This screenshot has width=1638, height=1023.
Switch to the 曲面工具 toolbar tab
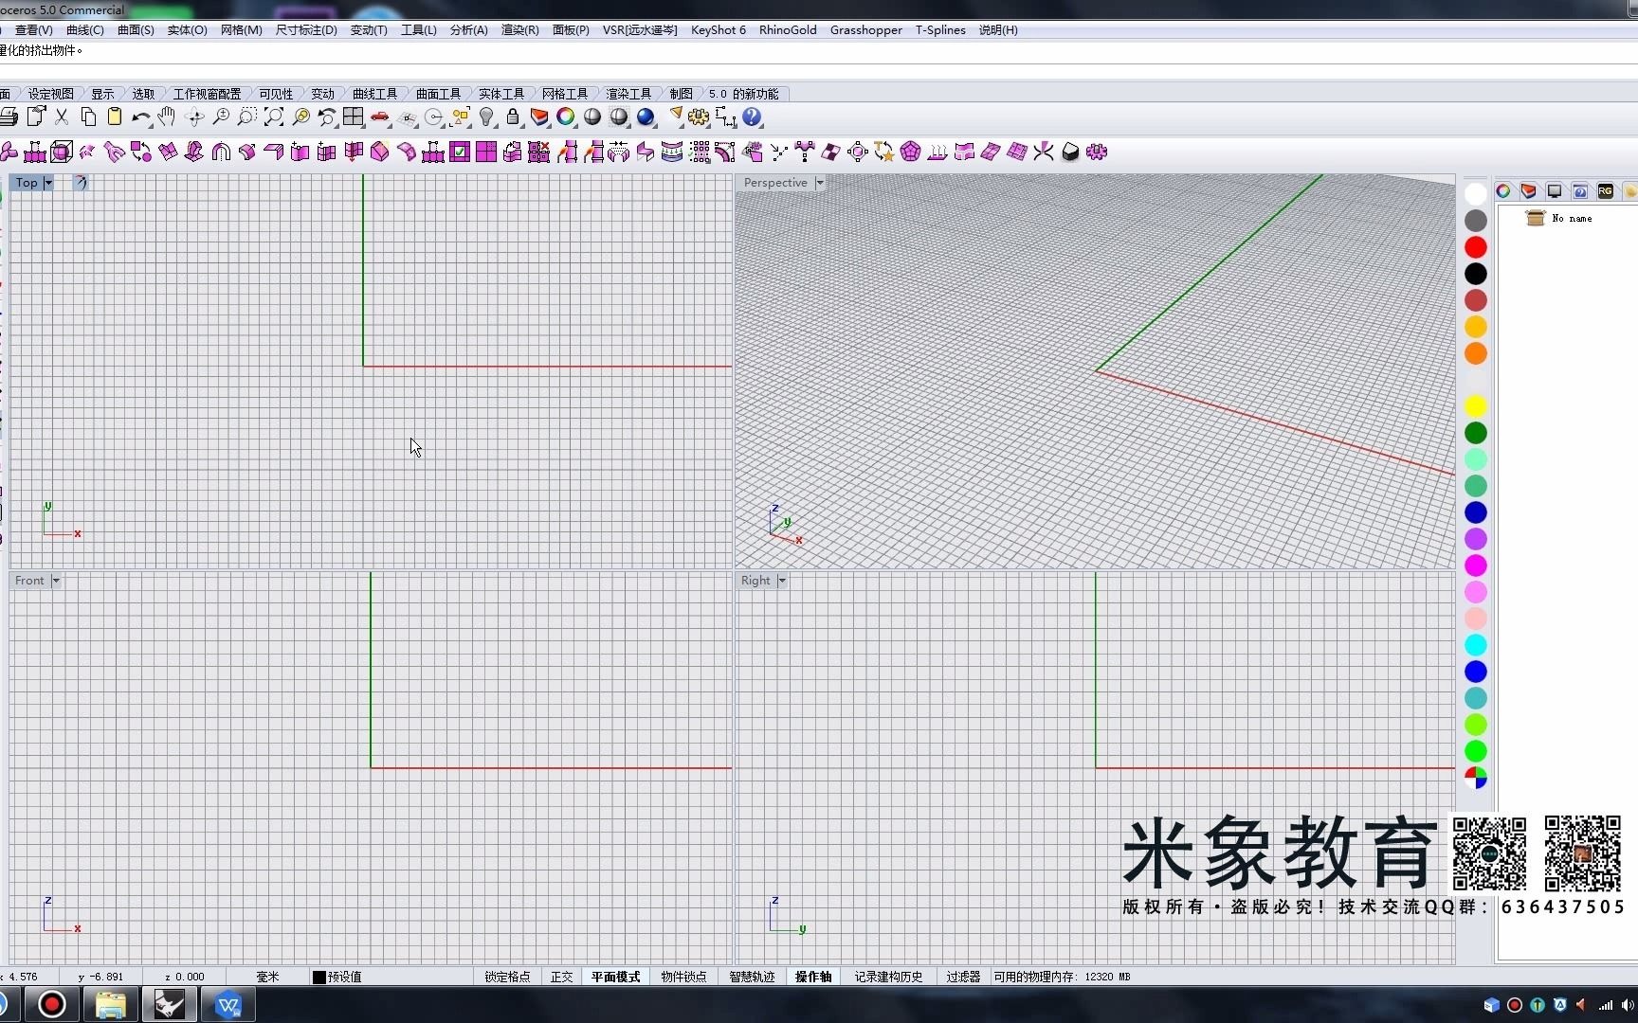pos(437,93)
